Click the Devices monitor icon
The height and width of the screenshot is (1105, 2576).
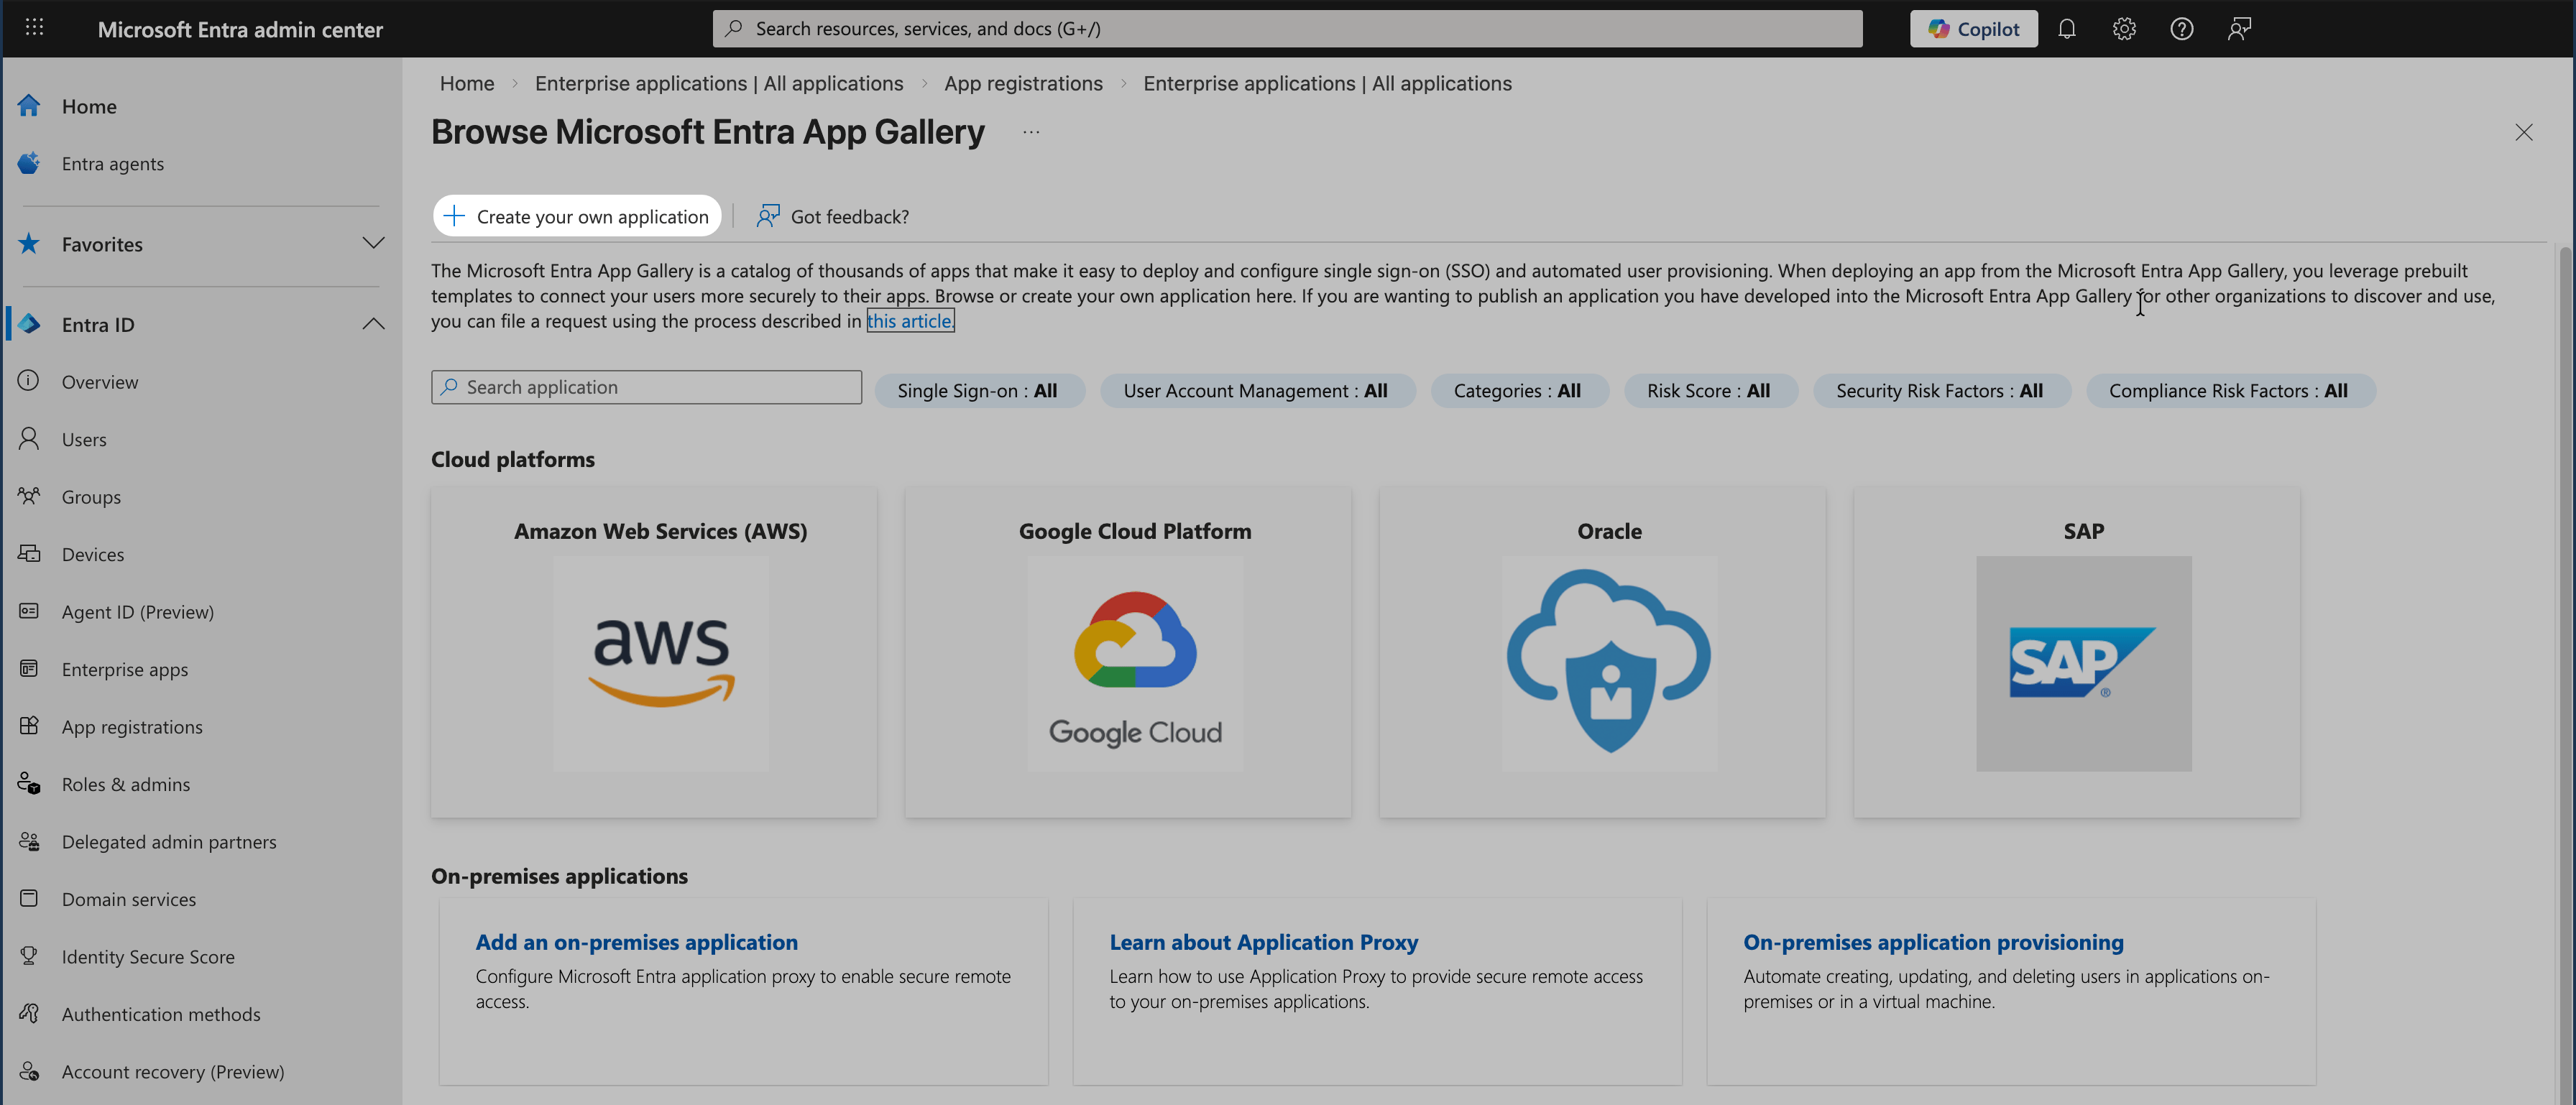pos(29,553)
